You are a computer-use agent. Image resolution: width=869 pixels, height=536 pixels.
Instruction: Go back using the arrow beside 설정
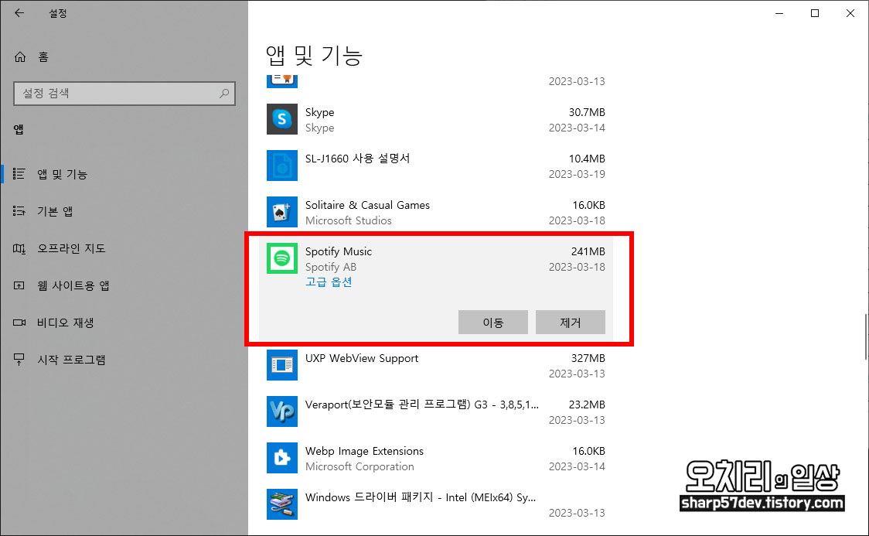19,12
